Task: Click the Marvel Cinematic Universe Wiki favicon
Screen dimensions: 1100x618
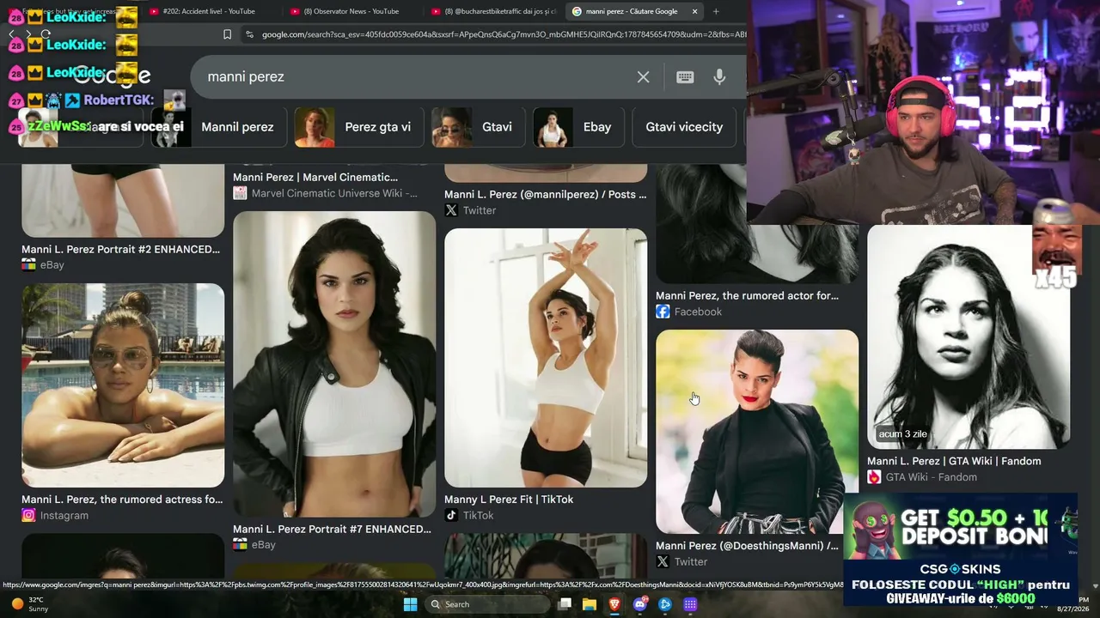Action: (240, 193)
